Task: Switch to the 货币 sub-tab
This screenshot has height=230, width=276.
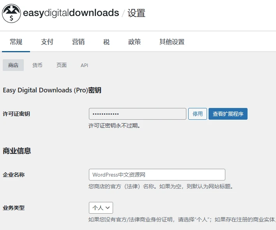Action: tap(37, 65)
